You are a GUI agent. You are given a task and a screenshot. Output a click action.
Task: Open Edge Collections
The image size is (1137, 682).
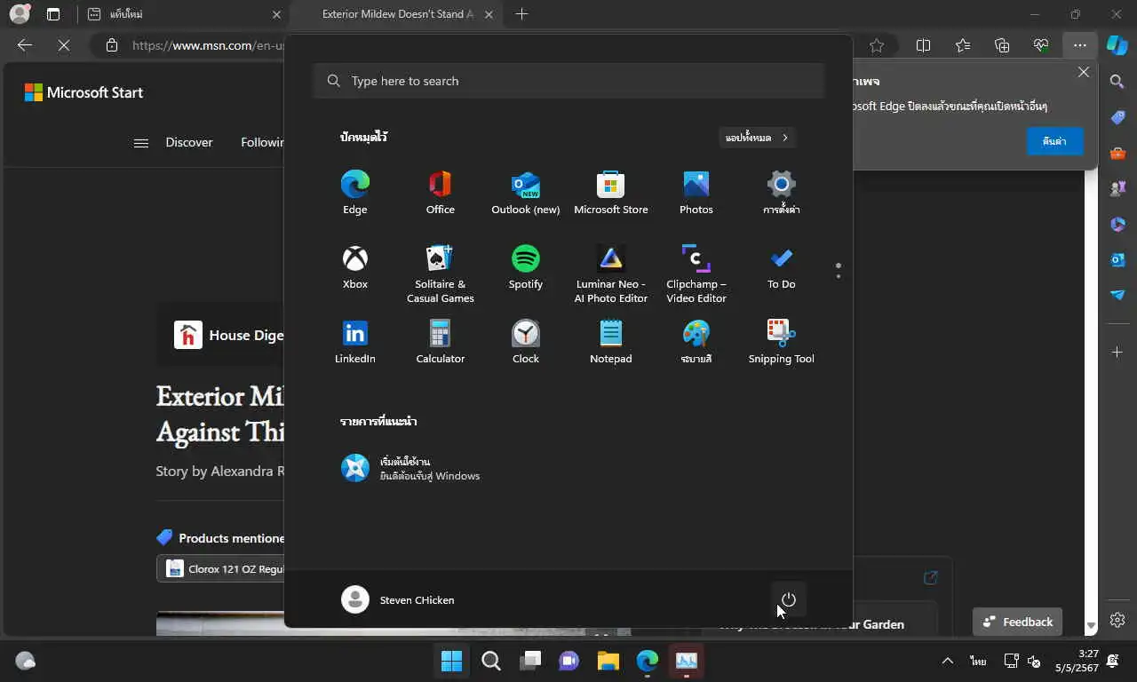tap(1002, 45)
